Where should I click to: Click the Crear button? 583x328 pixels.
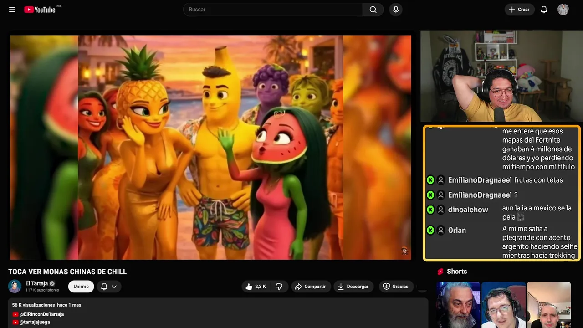tap(519, 10)
